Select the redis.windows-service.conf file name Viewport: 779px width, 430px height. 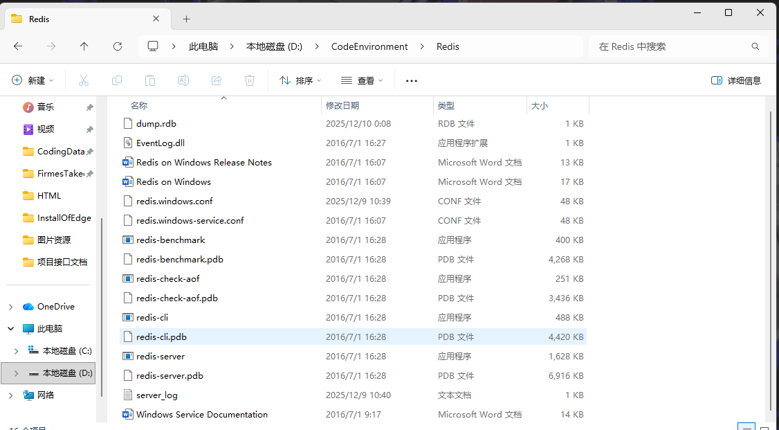pyautogui.click(x=190, y=220)
